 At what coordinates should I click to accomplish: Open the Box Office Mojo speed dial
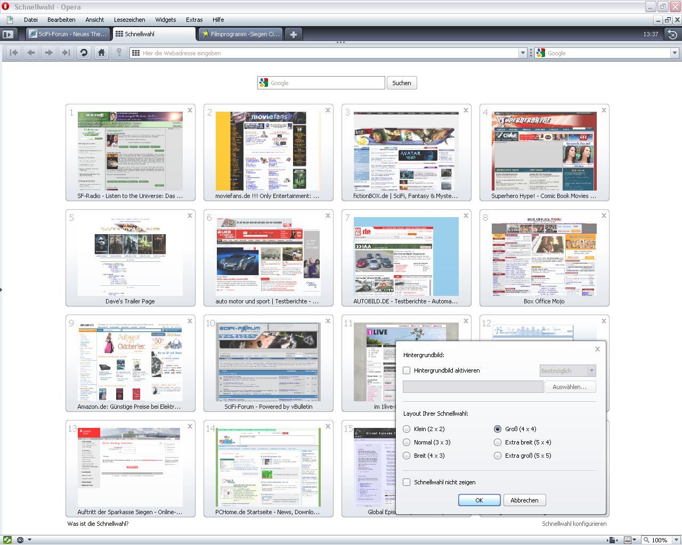coord(544,258)
